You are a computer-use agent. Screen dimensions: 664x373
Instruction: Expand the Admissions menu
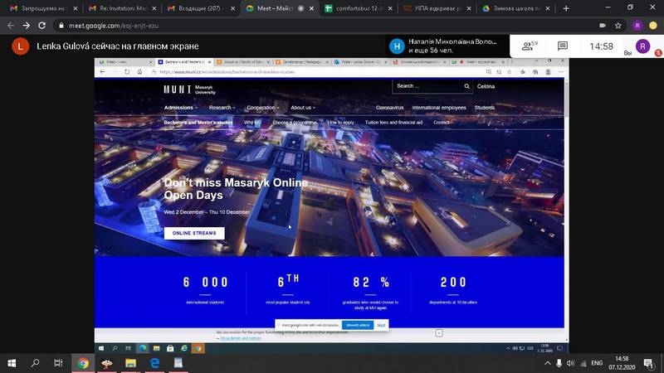pos(180,108)
